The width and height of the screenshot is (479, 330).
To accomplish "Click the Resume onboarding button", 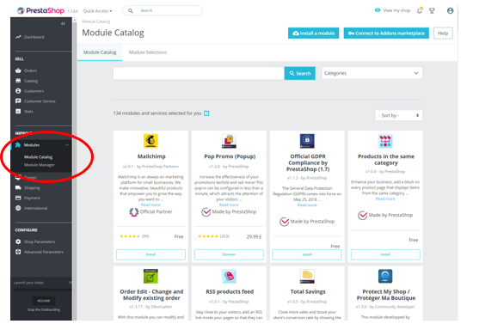I will coord(44,301).
